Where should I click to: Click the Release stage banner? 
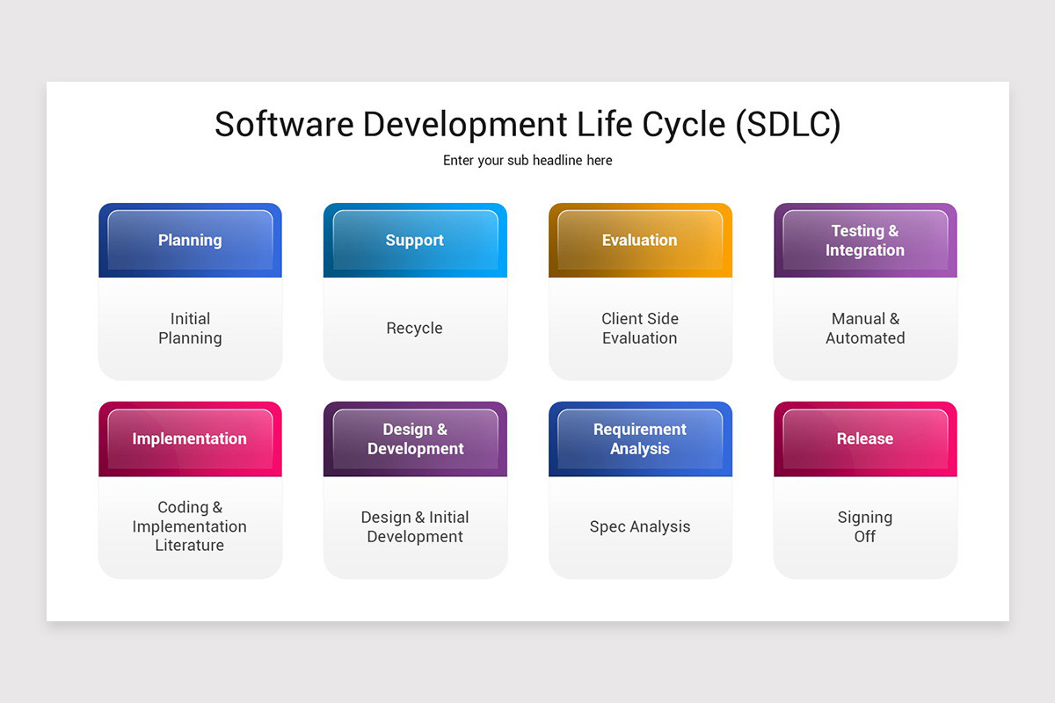coord(865,438)
